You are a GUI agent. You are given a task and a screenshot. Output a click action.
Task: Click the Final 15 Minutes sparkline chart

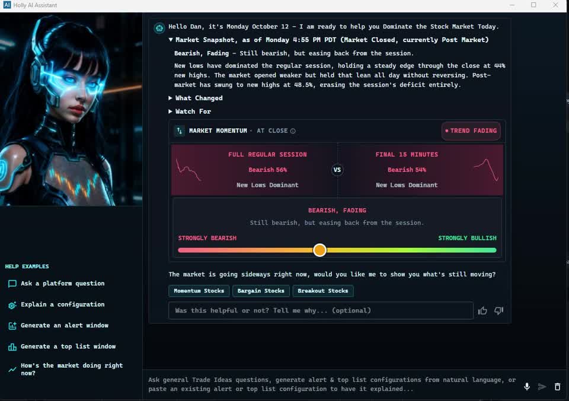pos(486,170)
